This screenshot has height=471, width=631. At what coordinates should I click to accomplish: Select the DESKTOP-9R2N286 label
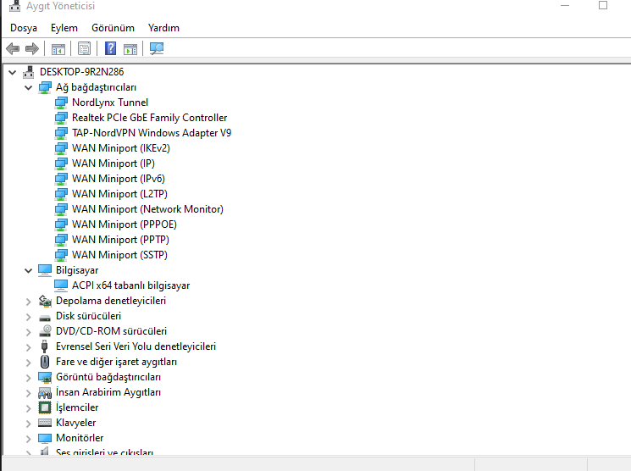[x=81, y=72]
